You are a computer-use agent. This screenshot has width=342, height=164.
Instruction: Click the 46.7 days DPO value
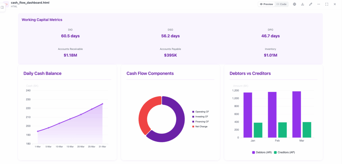pyautogui.click(x=271, y=36)
